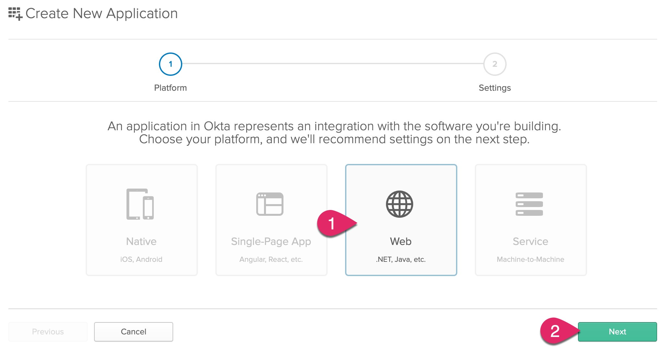Click the Native devices icon
661x348 pixels.
(x=140, y=204)
